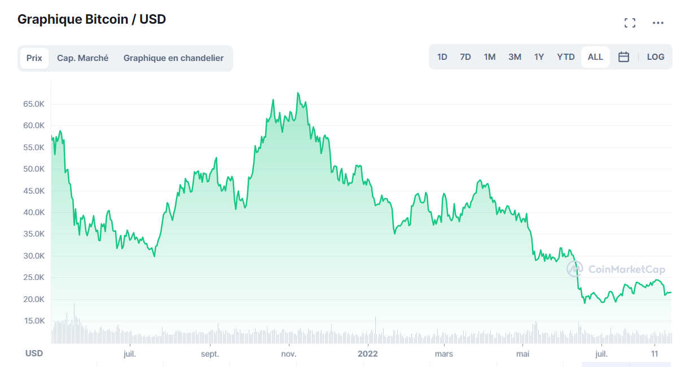The height and width of the screenshot is (367, 681).
Task: Select the 1M time range
Action: [489, 56]
